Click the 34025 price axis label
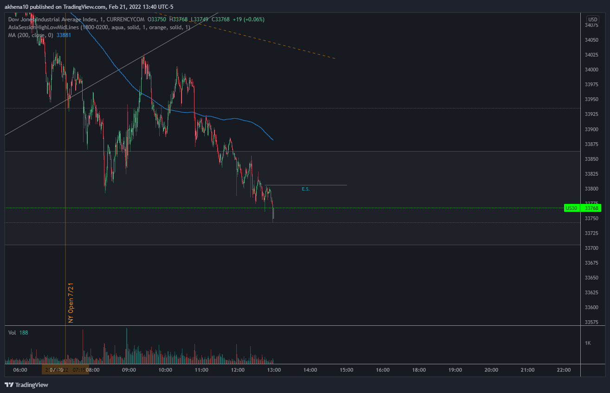The image size is (610, 393). click(591, 55)
